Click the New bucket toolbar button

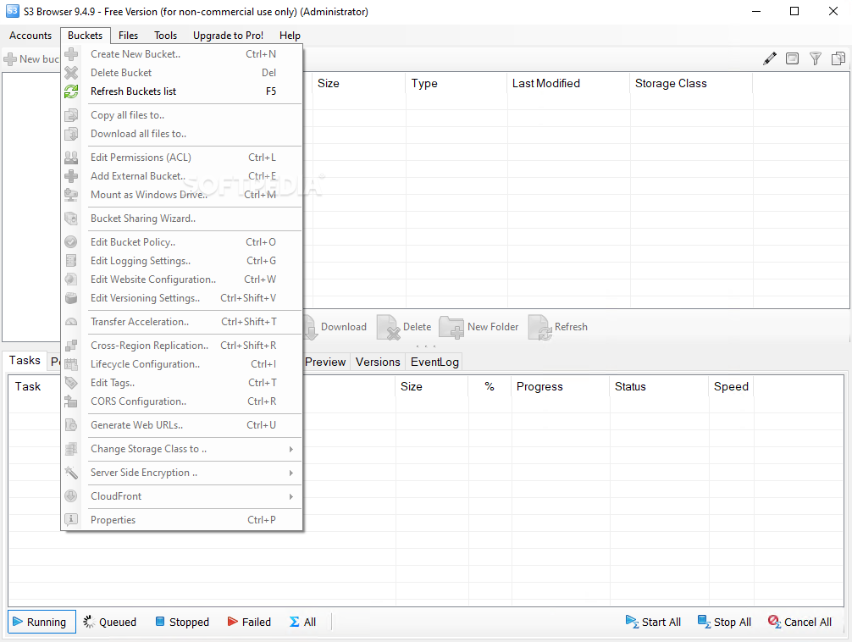click(x=31, y=58)
